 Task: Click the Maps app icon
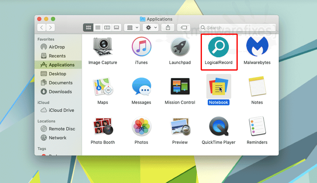[103, 86]
